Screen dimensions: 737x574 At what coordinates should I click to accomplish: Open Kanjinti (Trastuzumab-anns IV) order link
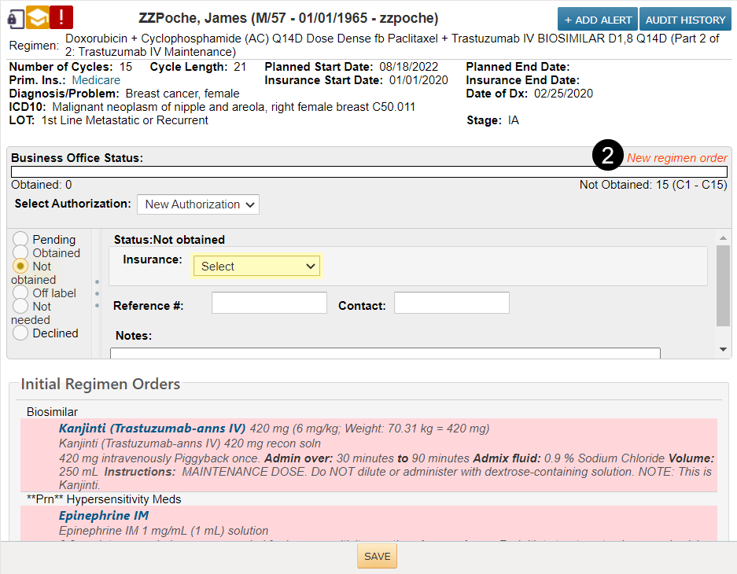click(152, 429)
